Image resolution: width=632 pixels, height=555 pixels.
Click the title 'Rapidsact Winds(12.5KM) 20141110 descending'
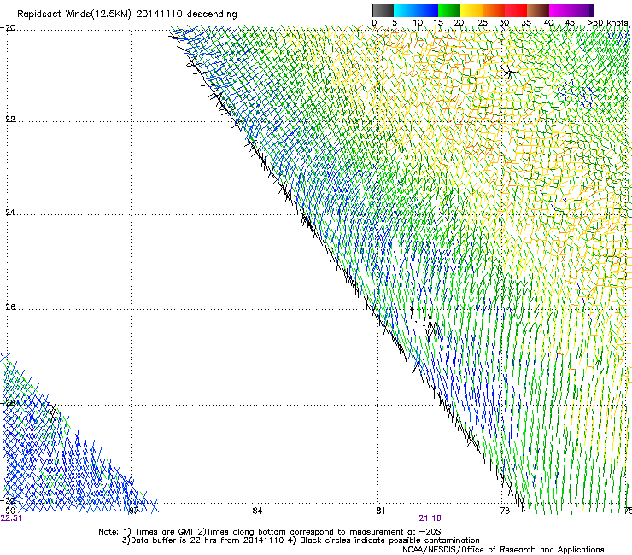(x=127, y=15)
